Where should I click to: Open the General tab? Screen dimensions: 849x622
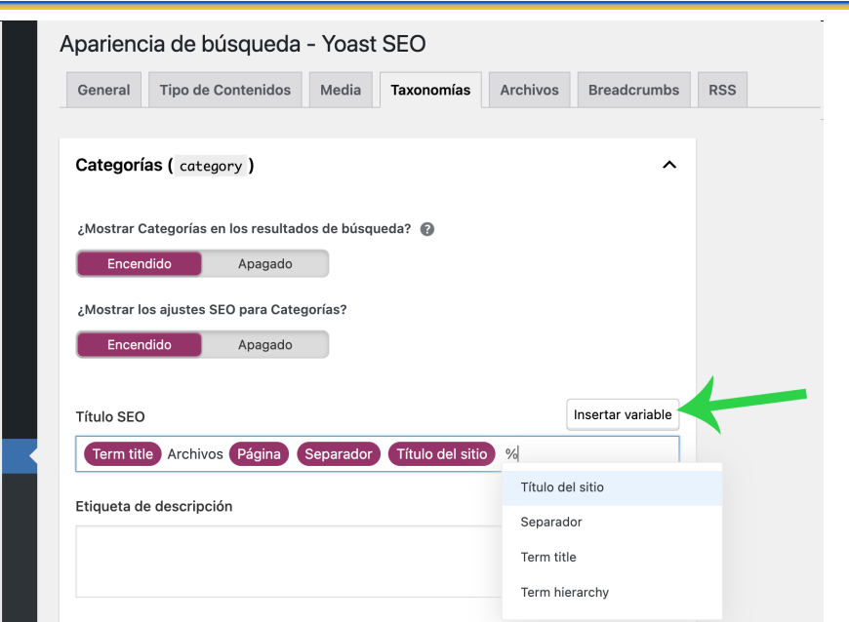click(x=103, y=90)
